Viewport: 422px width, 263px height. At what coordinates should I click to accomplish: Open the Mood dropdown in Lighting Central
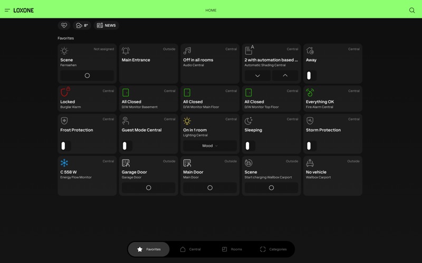tap(210, 146)
